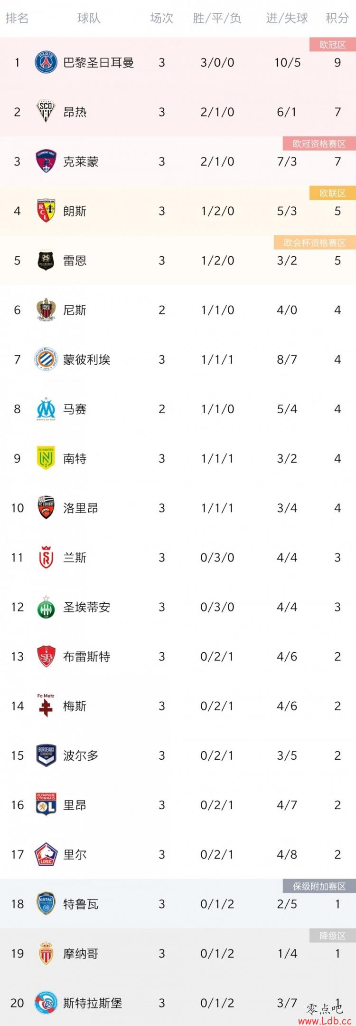Image resolution: width=356 pixels, height=1026 pixels.
Task: Select the 进/失球 column header
Action: tap(287, 19)
